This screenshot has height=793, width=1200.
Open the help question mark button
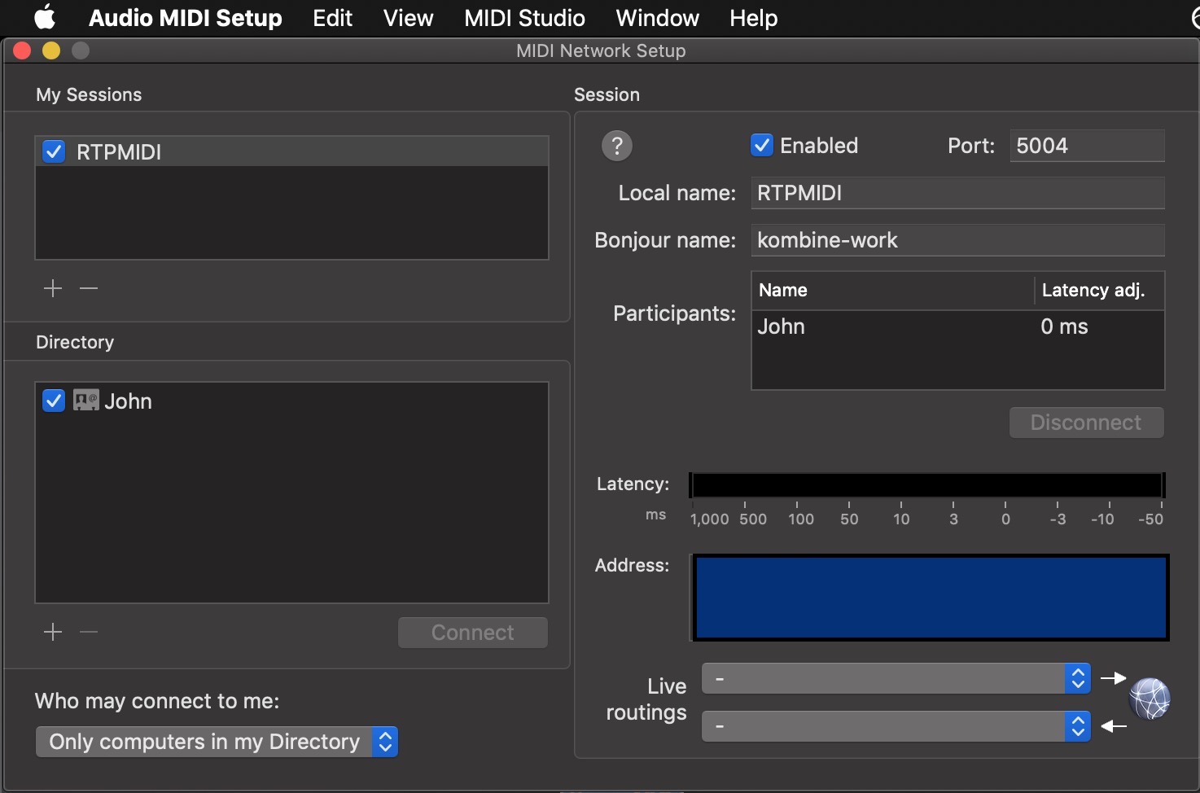617,146
